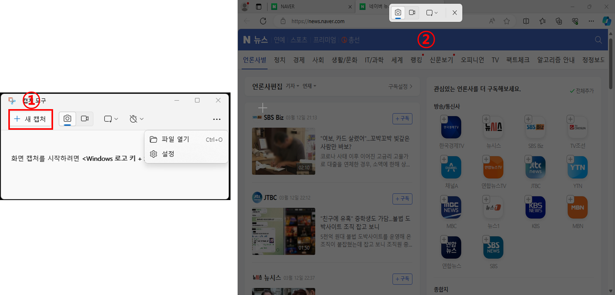Open the three-dot more menu in Snipping Tool

coord(217,119)
